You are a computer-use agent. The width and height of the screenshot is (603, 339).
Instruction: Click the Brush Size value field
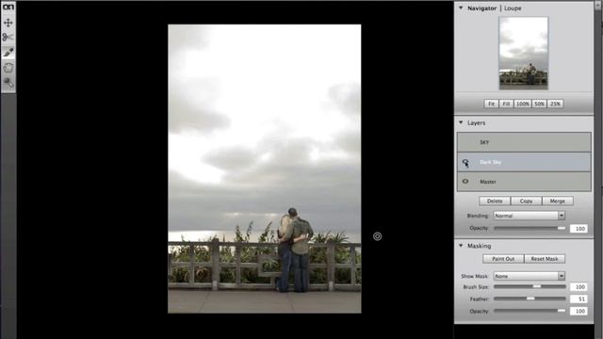coord(579,287)
